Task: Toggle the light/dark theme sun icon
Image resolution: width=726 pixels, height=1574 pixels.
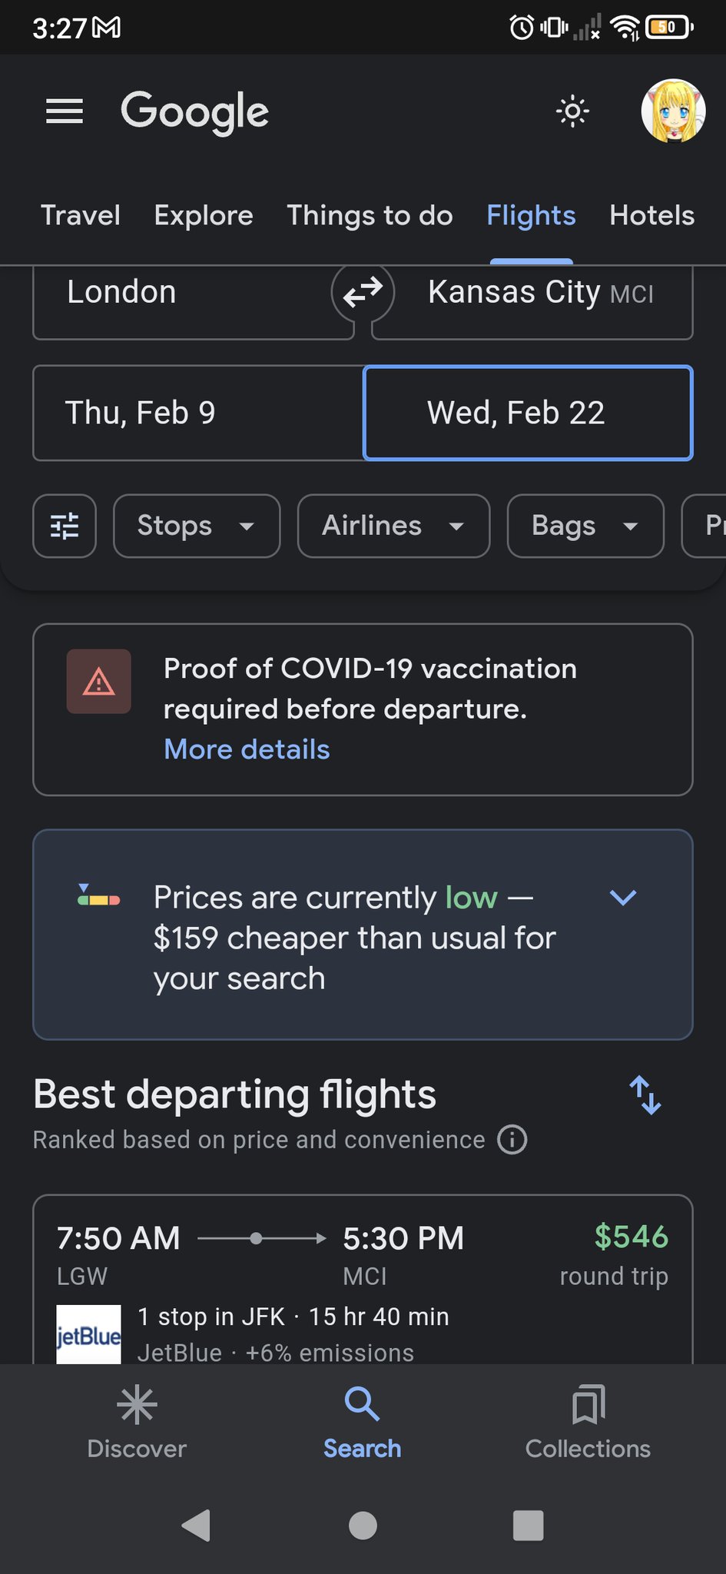Action: tap(572, 112)
